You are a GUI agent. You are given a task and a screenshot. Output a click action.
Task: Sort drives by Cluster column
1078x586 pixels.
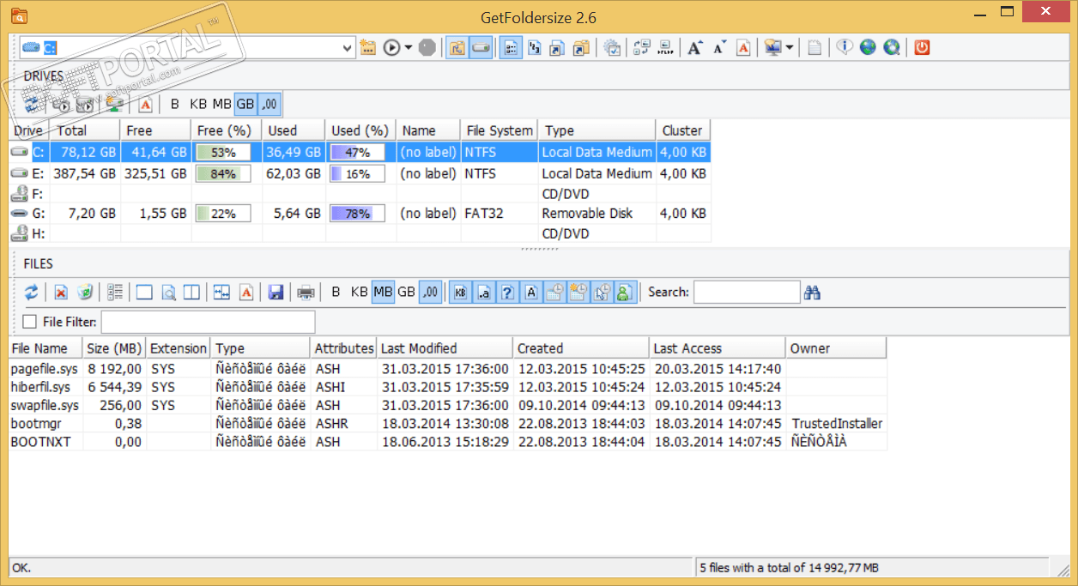coord(684,130)
